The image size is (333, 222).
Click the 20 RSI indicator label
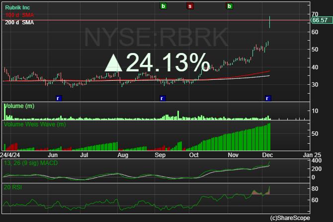tap(13, 187)
